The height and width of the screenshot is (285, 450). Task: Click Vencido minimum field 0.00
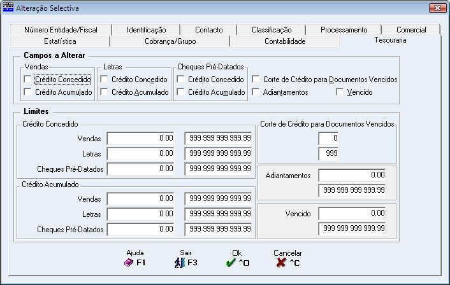tap(352, 213)
